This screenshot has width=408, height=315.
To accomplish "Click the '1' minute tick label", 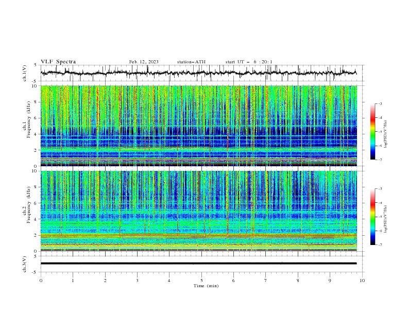I will tap(73, 281).
